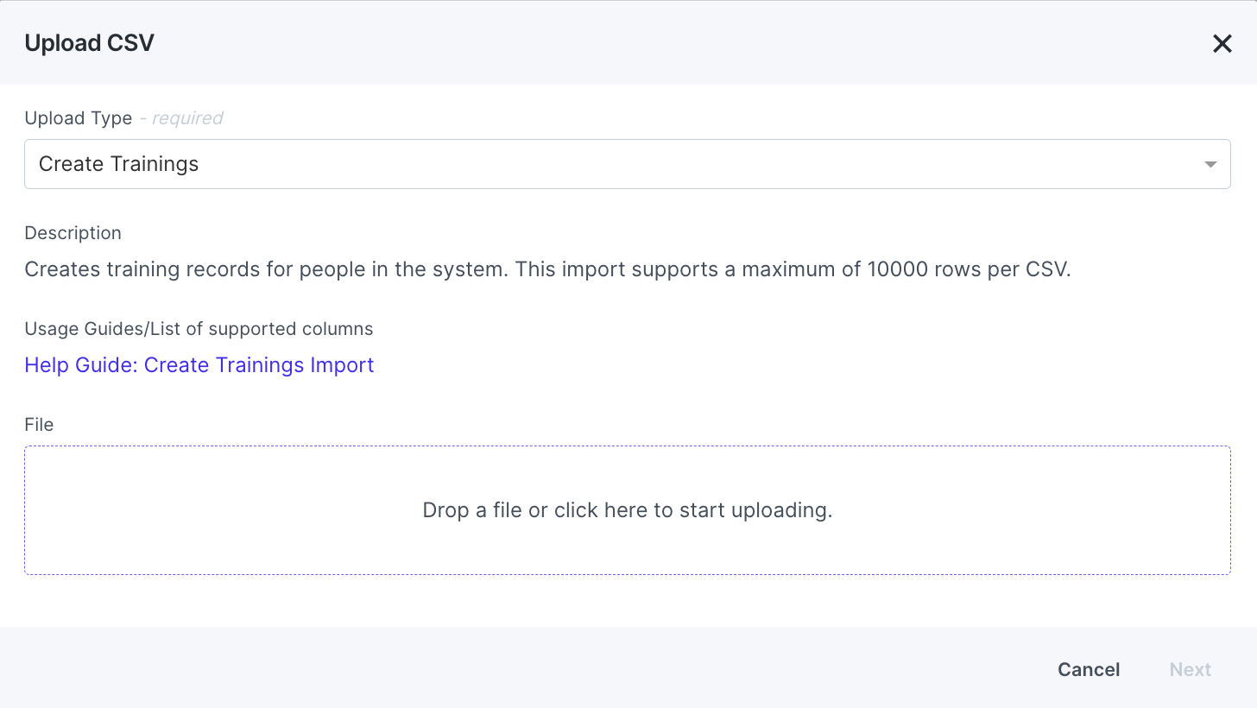
Task: Click the dropdown arrow on Upload Type
Action: (x=1210, y=163)
